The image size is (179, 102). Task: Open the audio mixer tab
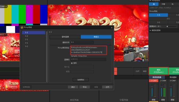(157, 77)
